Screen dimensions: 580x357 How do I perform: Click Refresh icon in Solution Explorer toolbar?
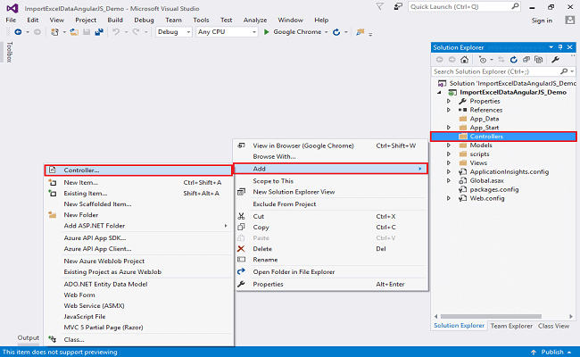[513, 60]
